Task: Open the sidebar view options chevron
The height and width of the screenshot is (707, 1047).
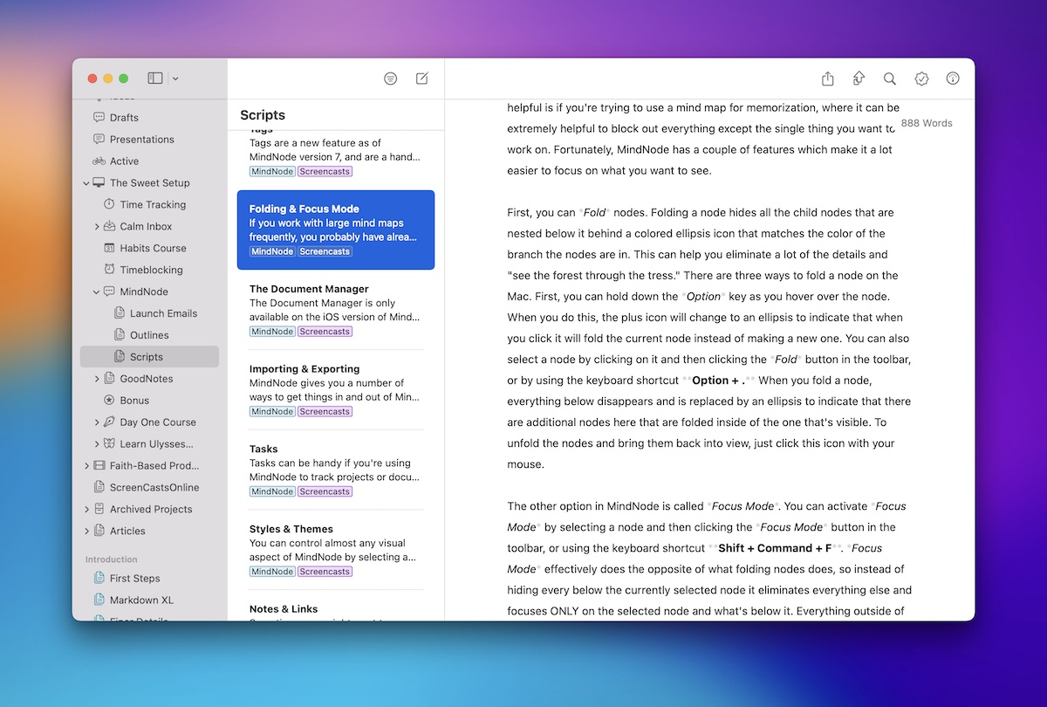Action: pyautogui.click(x=175, y=79)
